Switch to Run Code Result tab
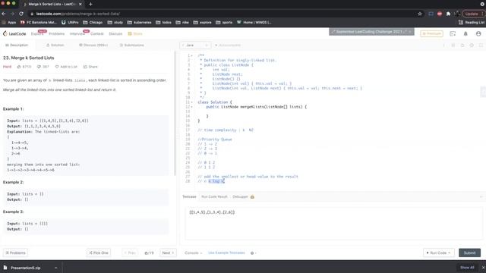Screen dimensions: 486x273 click(x=214, y=197)
